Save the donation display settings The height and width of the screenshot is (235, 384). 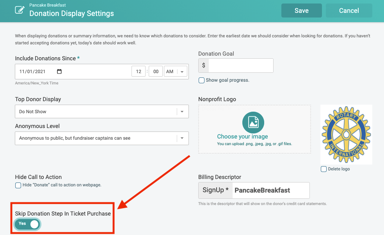point(302,11)
